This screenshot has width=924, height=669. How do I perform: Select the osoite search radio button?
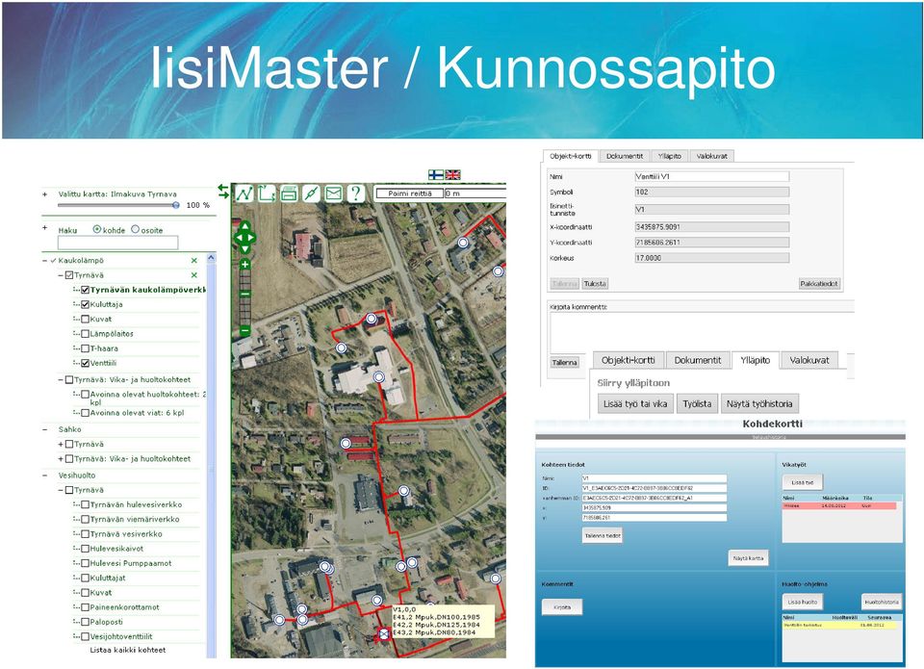coord(136,229)
